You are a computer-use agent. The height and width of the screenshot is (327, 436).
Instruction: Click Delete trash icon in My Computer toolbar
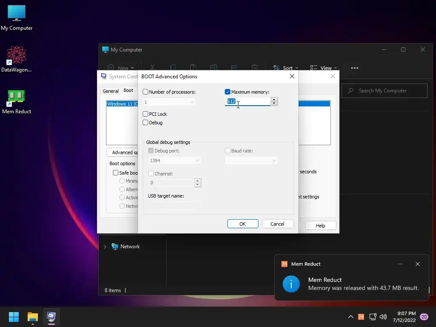[255, 68]
